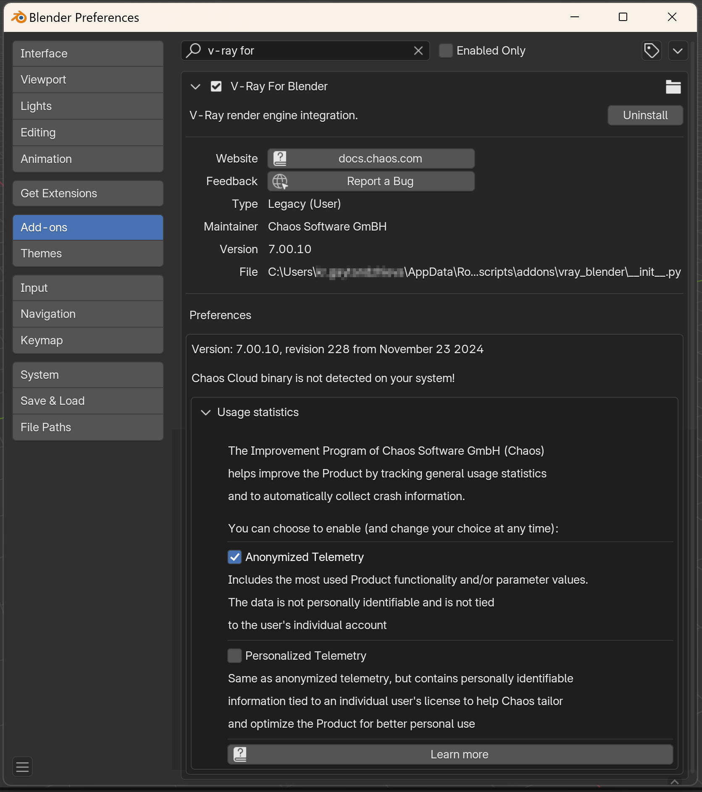Open the preferences hamburger menu
Viewport: 702px width, 792px height.
pyautogui.click(x=23, y=767)
